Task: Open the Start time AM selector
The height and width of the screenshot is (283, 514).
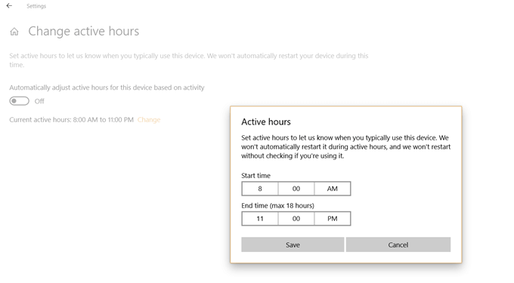Action: (333, 189)
